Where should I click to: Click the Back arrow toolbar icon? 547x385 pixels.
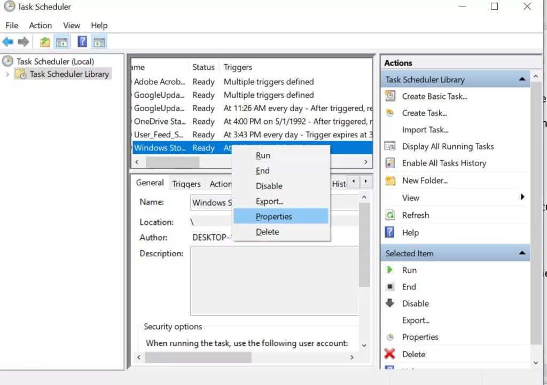coord(7,42)
